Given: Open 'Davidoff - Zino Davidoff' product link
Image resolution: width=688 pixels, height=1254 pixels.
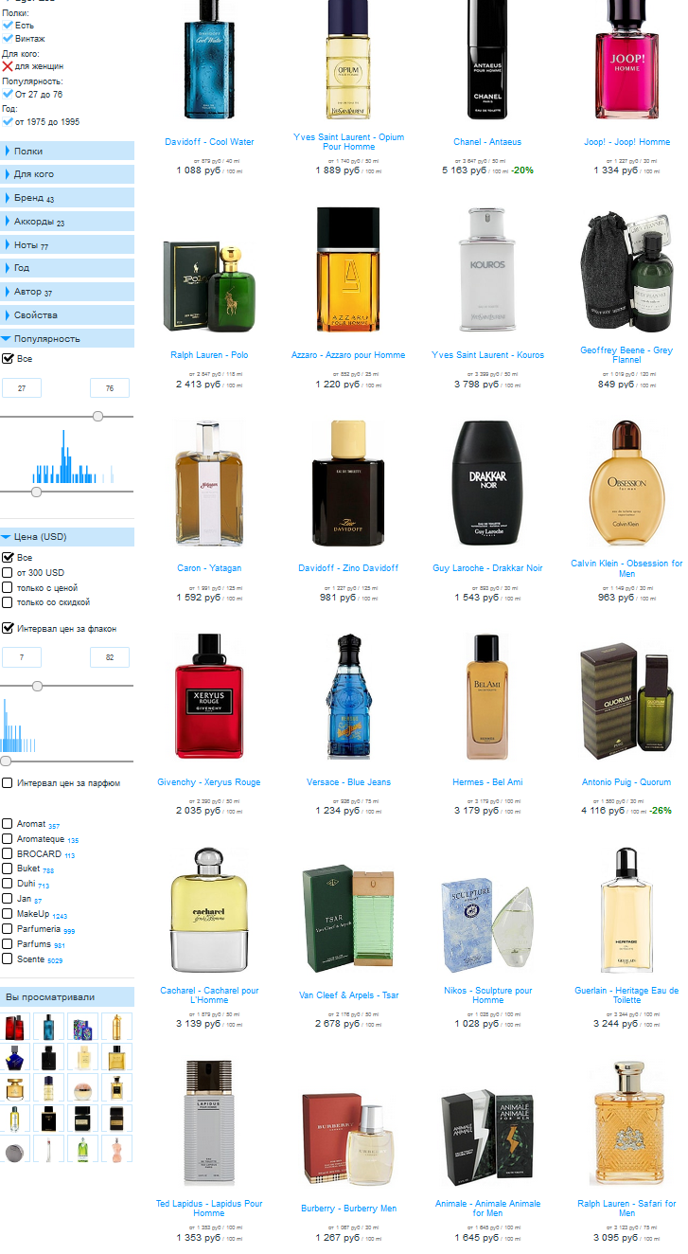Looking at the screenshot, I should pos(348,568).
